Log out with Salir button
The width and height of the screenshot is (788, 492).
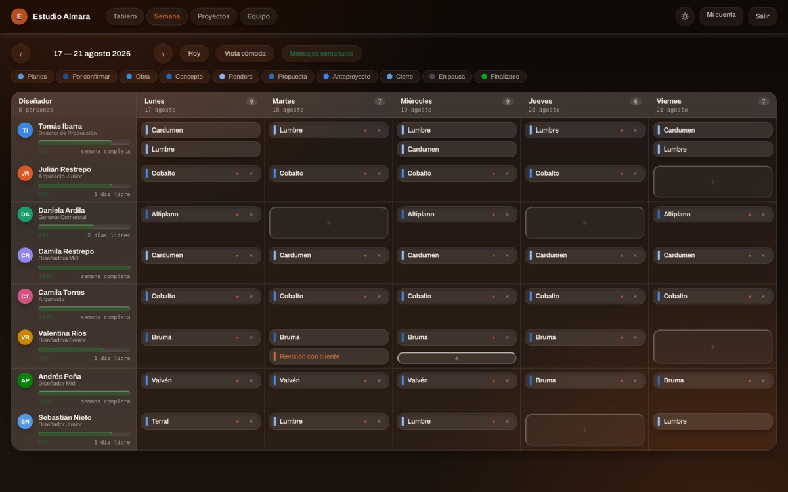click(762, 16)
